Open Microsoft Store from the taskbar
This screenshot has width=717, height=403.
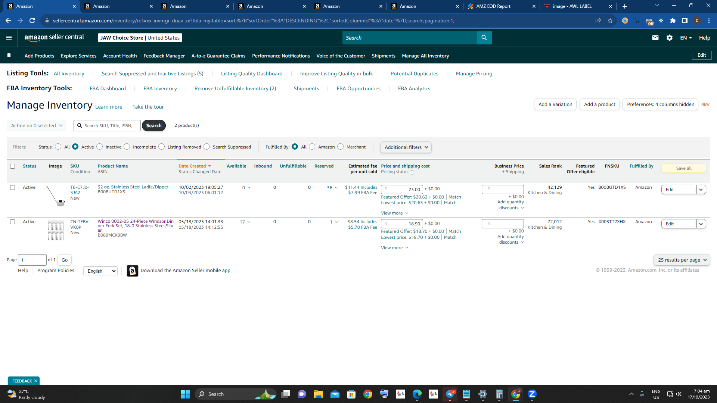(x=351, y=394)
